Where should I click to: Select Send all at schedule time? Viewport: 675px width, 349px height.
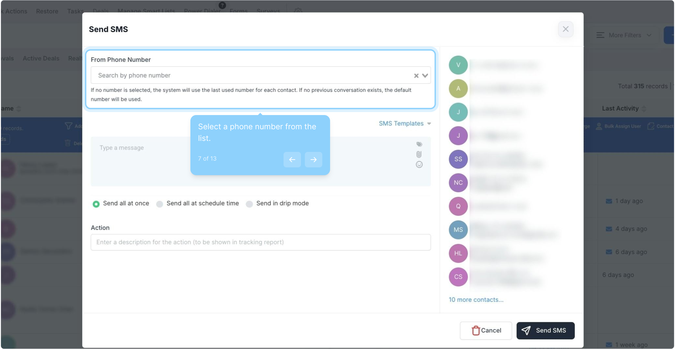(159, 204)
